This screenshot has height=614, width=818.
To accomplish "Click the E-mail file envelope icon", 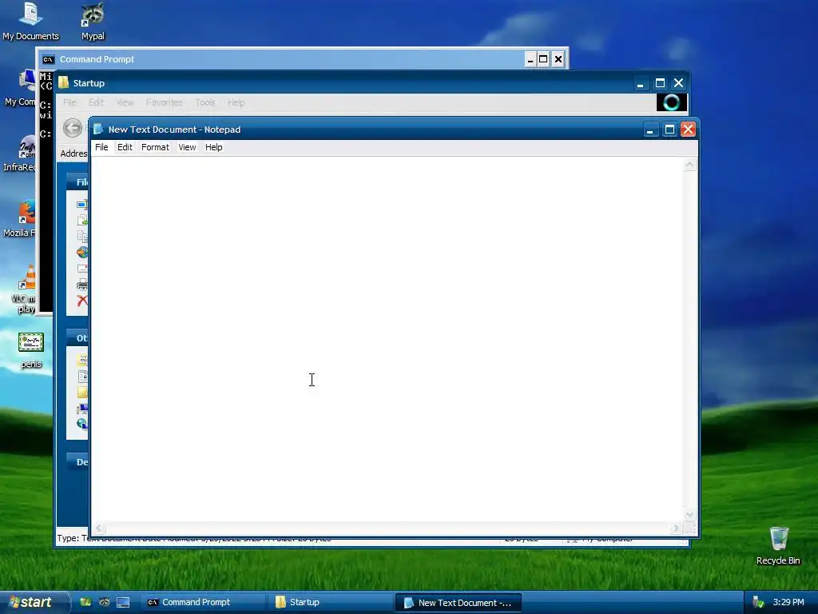I will pyautogui.click(x=82, y=269).
